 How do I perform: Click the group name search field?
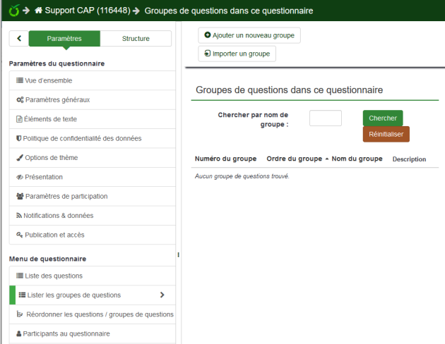[325, 118]
